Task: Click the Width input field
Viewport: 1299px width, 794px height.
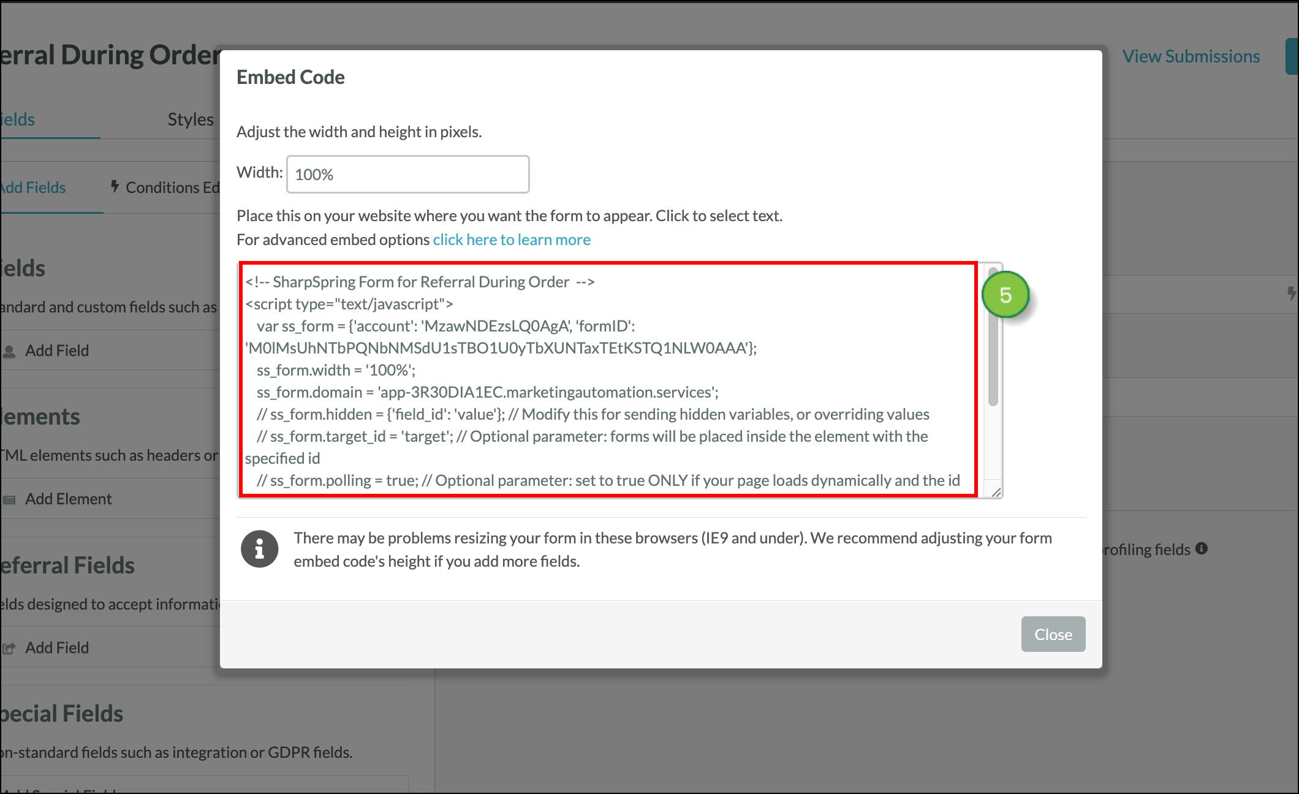Action: tap(407, 174)
